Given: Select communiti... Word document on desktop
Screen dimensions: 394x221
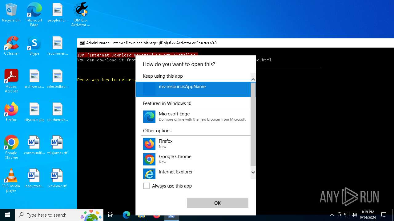Looking at the screenshot, I should tap(34, 145).
